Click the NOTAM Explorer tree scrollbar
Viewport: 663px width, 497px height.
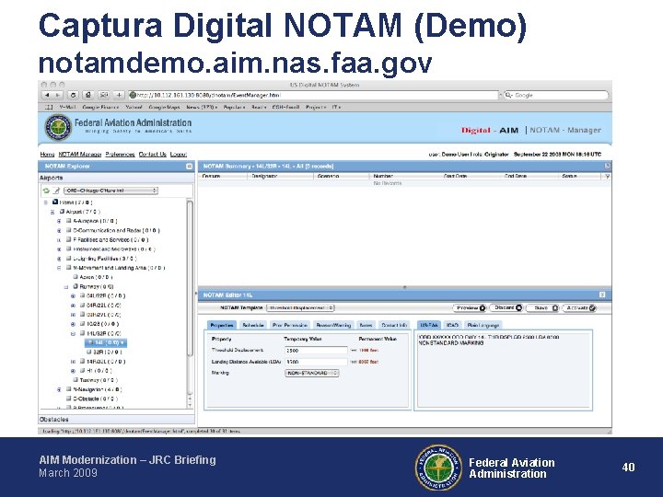(190, 278)
